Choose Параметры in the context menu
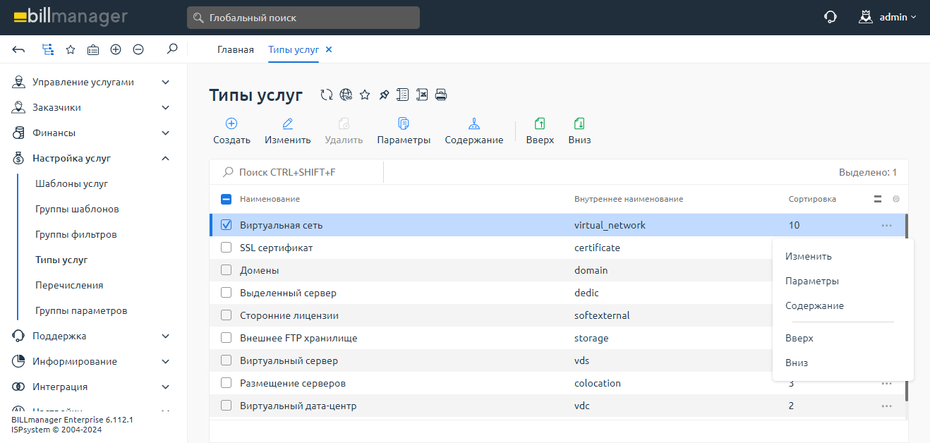This screenshot has width=930, height=443. coord(811,281)
